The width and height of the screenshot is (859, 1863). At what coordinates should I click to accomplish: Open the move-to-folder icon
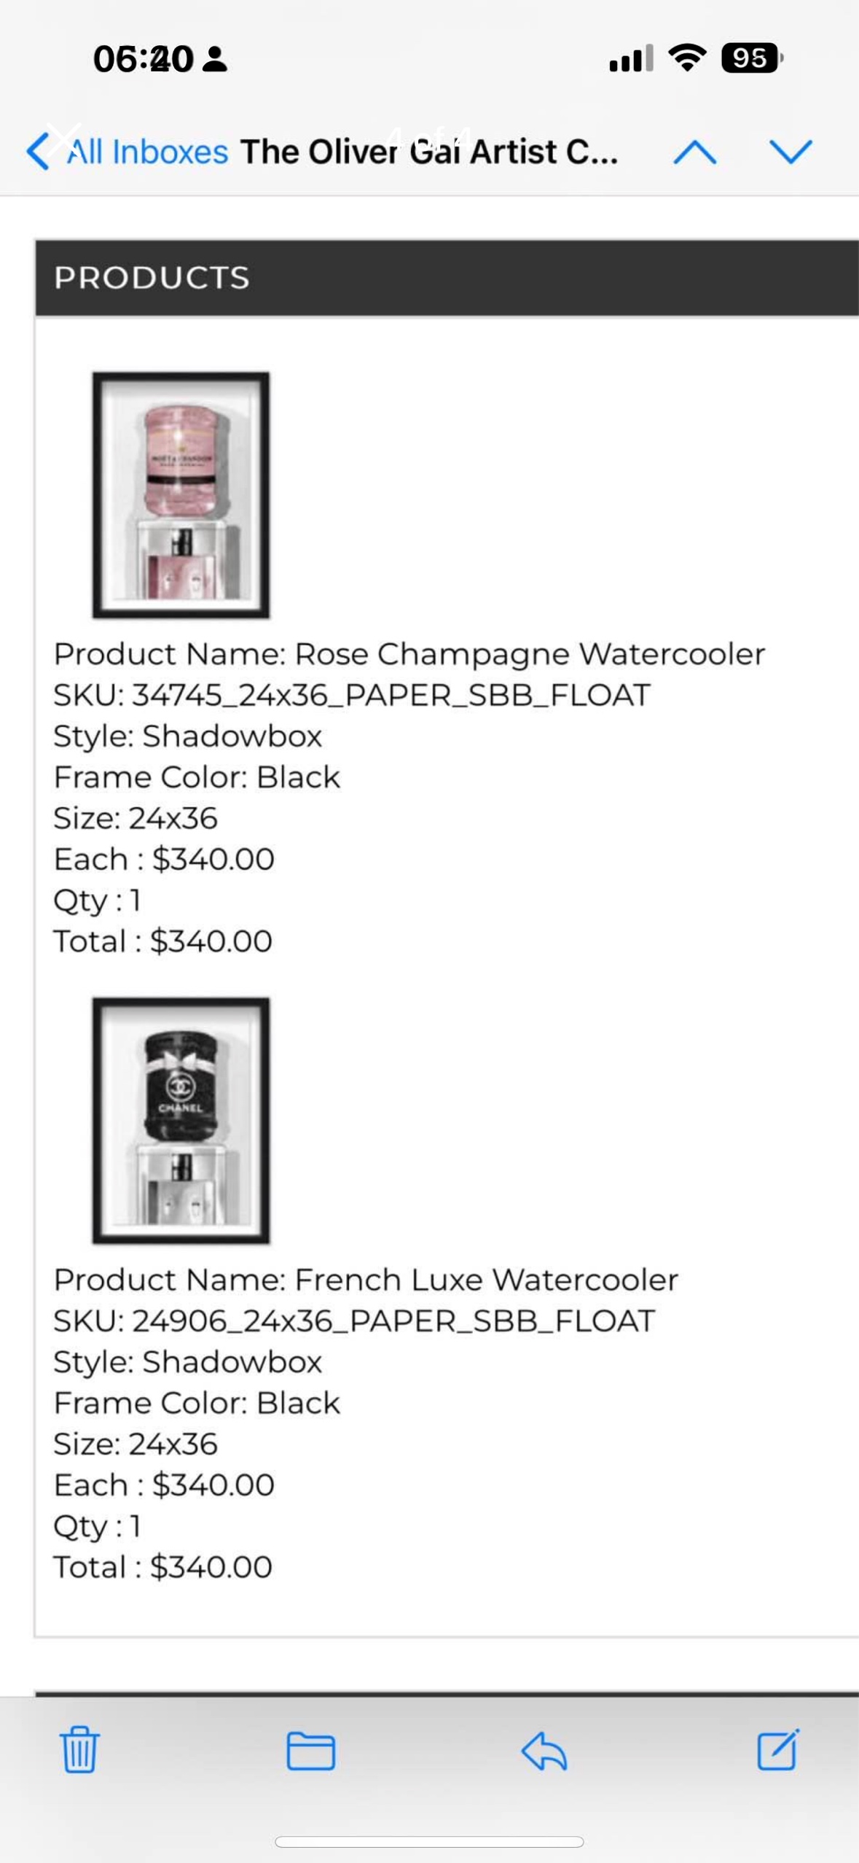(x=311, y=1750)
